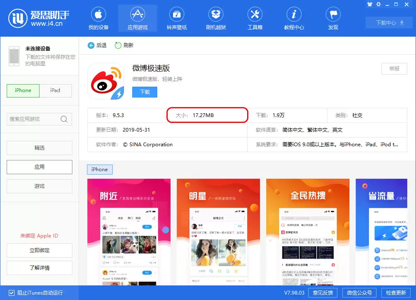Open the 发现 discover flag icon
Viewport: 416px width, 300px height.
pos(333,14)
